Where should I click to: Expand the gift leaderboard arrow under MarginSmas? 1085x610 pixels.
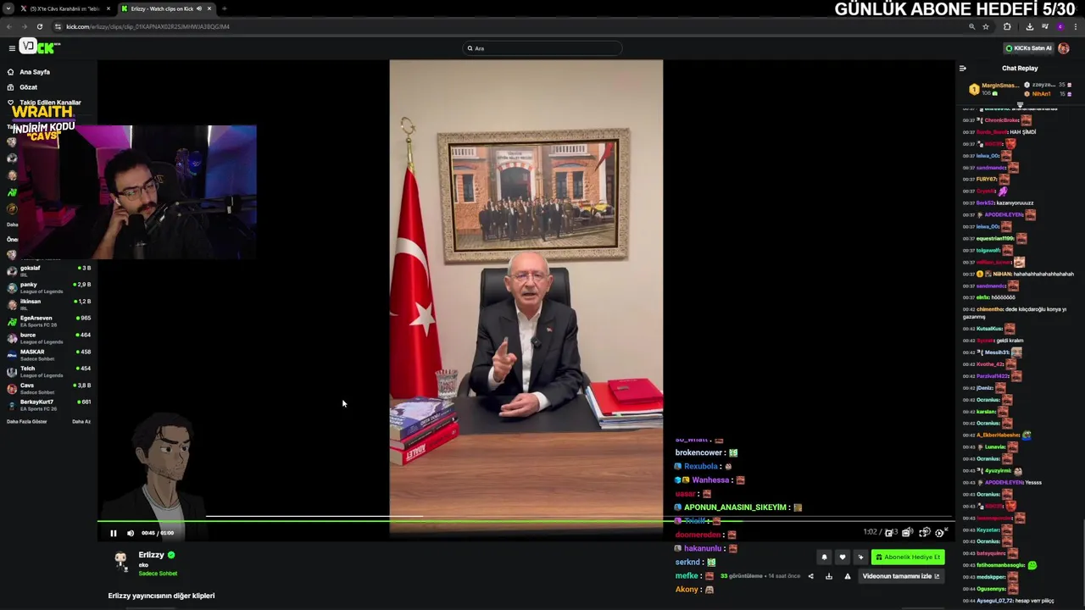point(1020,105)
